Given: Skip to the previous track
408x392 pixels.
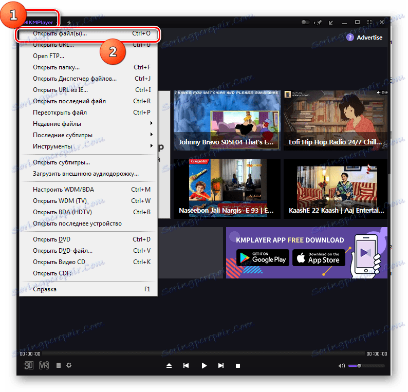Looking at the screenshot, I should click(186, 366).
